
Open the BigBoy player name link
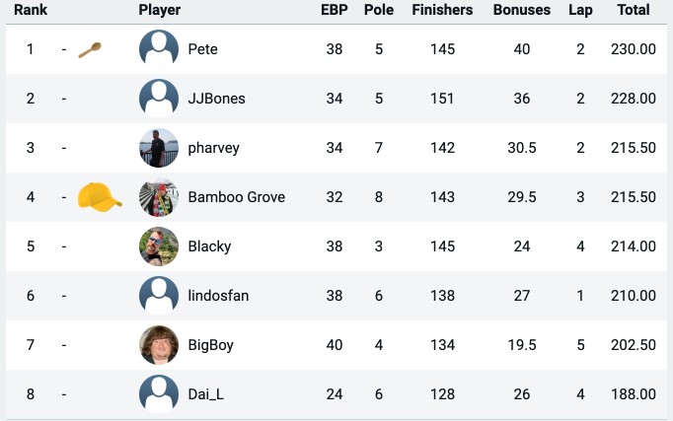click(211, 345)
